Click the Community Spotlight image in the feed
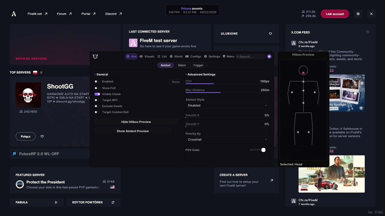This screenshot has height=216, width=385. coord(347,93)
